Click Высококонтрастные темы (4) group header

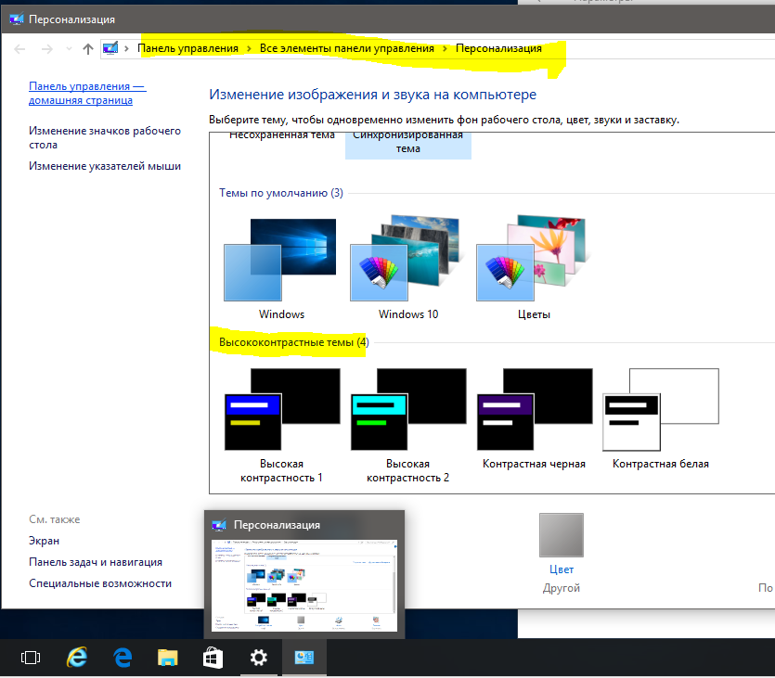coord(294,342)
